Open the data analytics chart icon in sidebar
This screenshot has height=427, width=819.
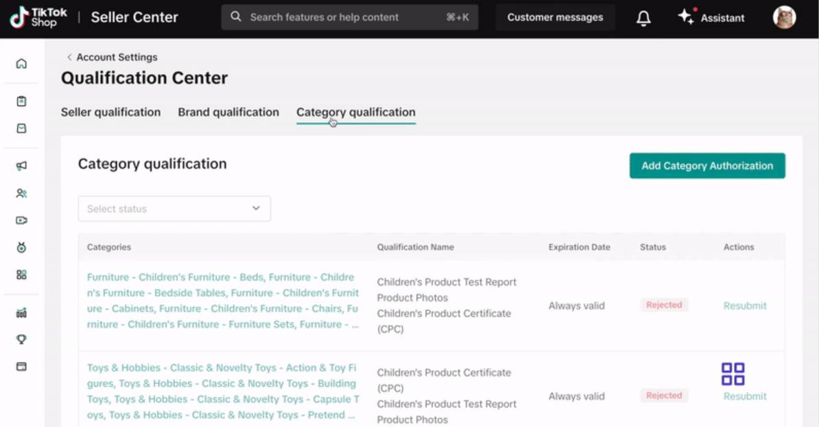click(21, 313)
